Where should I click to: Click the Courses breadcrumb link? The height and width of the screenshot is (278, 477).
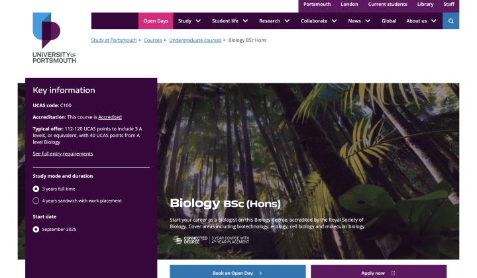[153, 40]
